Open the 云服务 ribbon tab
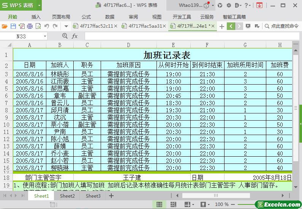Screen dimensions: 302x209 click(x=207, y=17)
